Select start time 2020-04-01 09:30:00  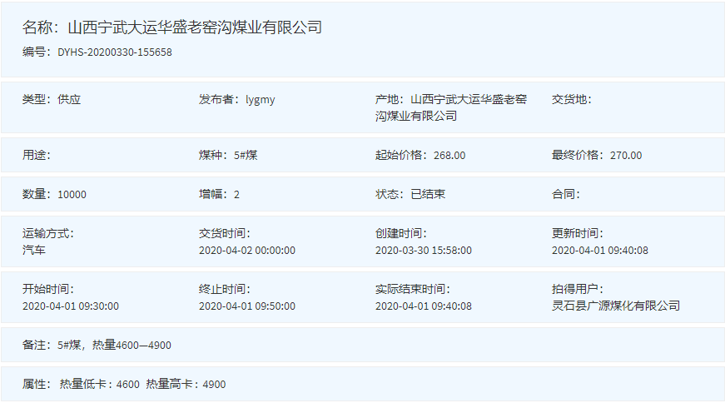tap(71, 306)
